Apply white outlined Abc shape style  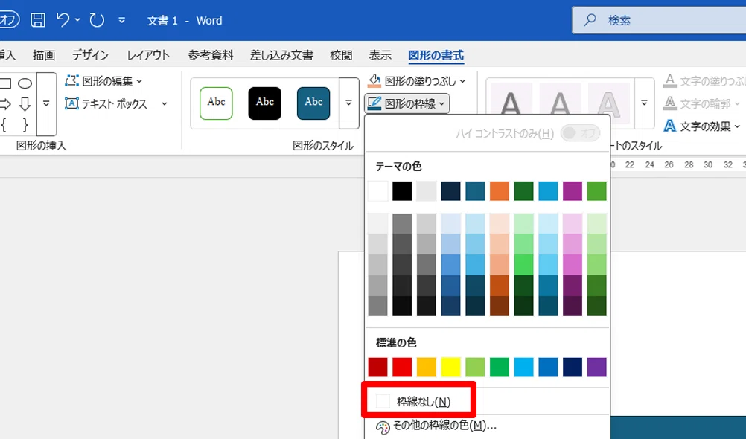coord(216,103)
